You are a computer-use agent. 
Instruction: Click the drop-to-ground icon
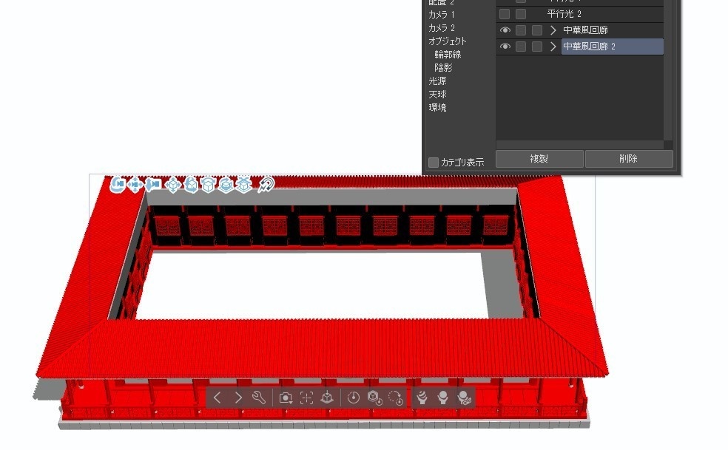click(x=326, y=397)
